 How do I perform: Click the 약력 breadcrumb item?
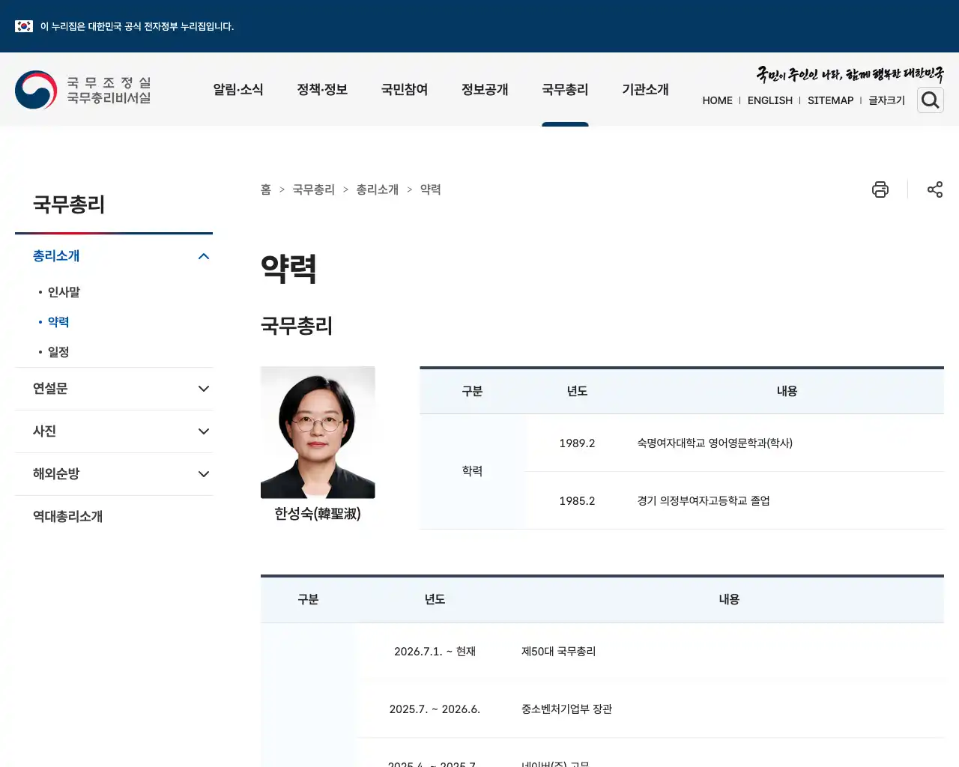430,190
